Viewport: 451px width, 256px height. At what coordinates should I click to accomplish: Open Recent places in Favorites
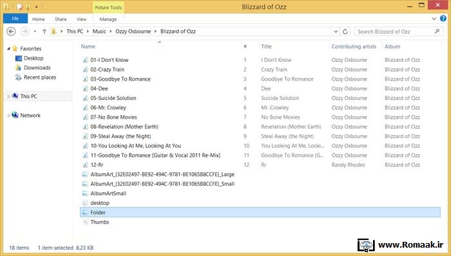click(x=40, y=77)
